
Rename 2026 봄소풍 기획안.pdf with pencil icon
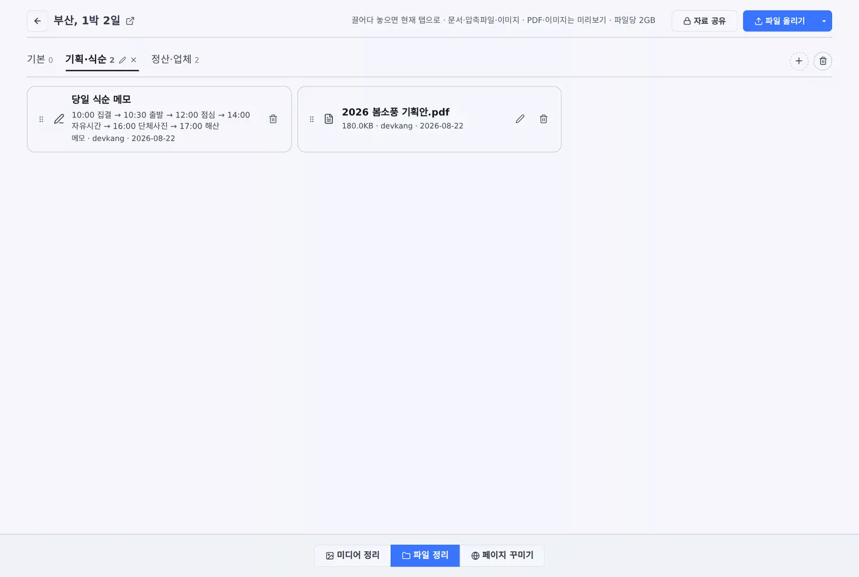click(x=520, y=119)
